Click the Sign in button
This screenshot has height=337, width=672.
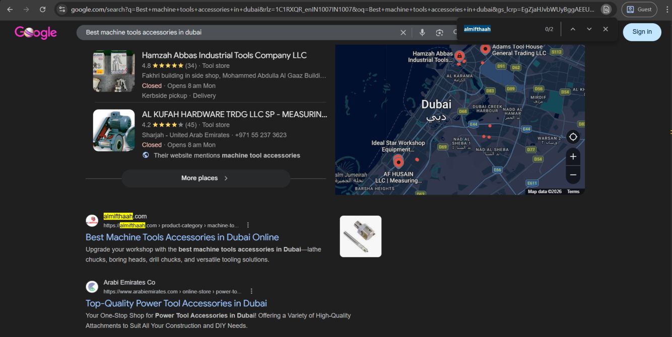point(642,32)
